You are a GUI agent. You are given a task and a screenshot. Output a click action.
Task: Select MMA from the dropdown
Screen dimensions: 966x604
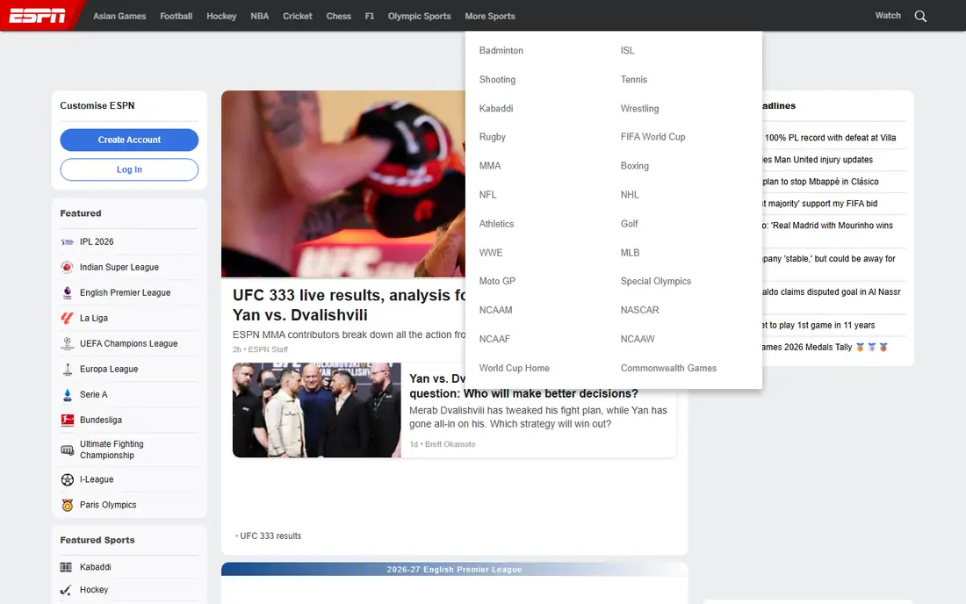[490, 166]
